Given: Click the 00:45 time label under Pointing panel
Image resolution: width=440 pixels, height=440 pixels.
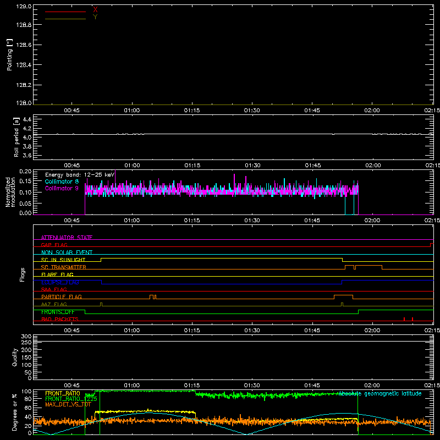Looking at the screenshot, I should pos(72,111).
